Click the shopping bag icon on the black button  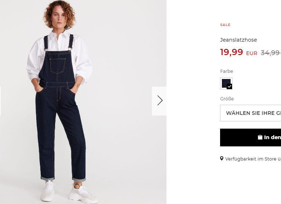pyautogui.click(x=260, y=137)
